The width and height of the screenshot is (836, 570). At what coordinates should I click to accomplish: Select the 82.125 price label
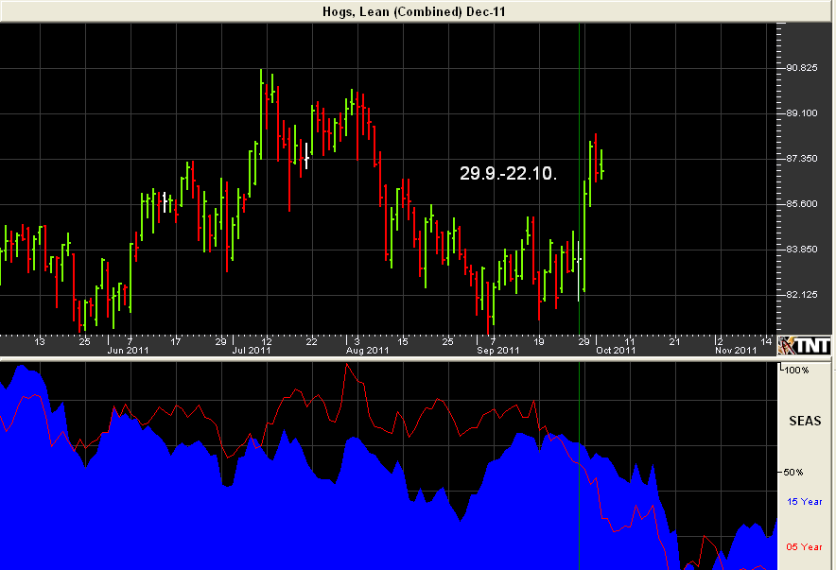[801, 294]
